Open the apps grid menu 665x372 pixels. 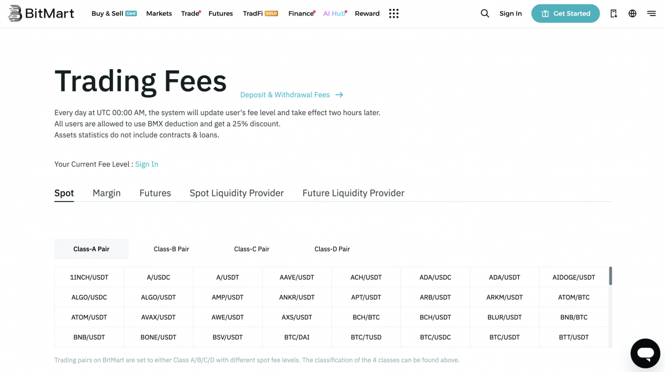(394, 13)
